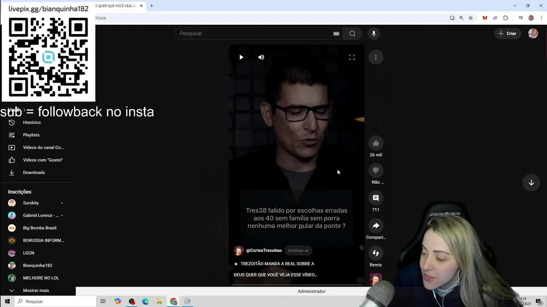Screen dimensions: 547x307
Task: Switch to Chrome on the taskbar
Action: pos(174,301)
